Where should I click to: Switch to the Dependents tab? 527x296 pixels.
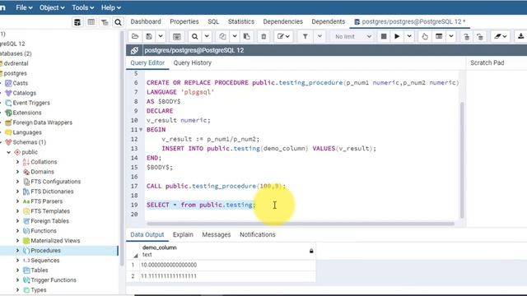coord(328,21)
